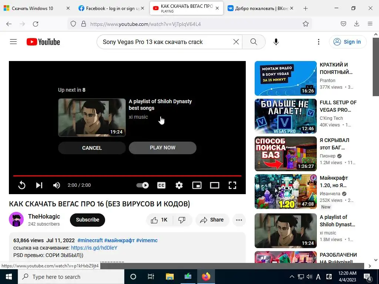Share the video
The height and width of the screenshot is (284, 379).
pos(212,220)
